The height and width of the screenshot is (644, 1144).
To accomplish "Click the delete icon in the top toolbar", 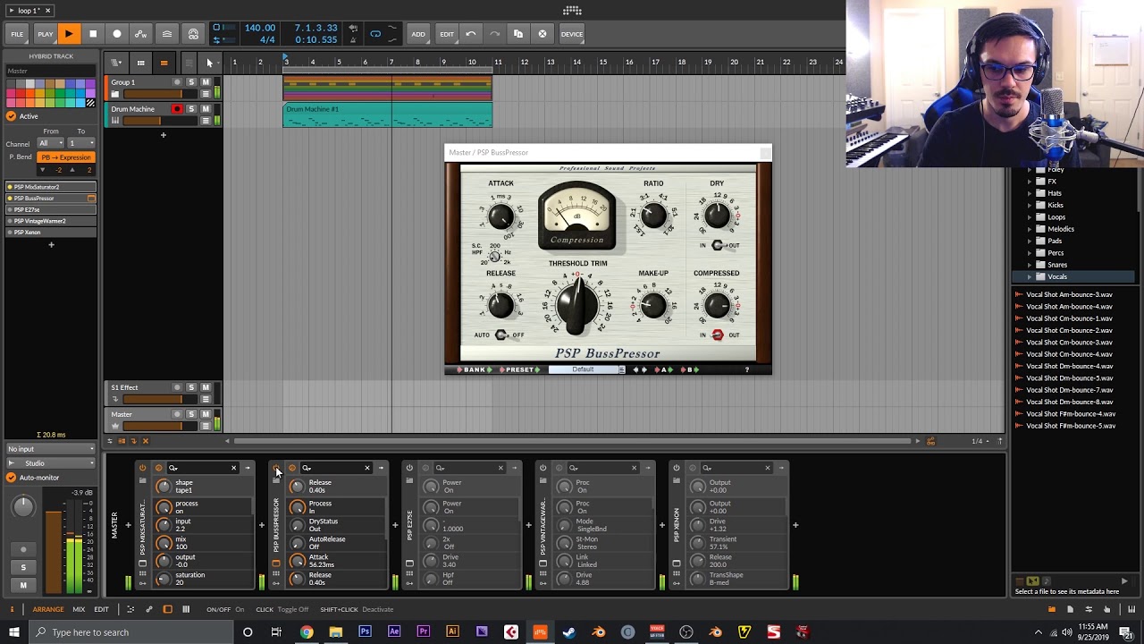I will pyautogui.click(x=543, y=34).
